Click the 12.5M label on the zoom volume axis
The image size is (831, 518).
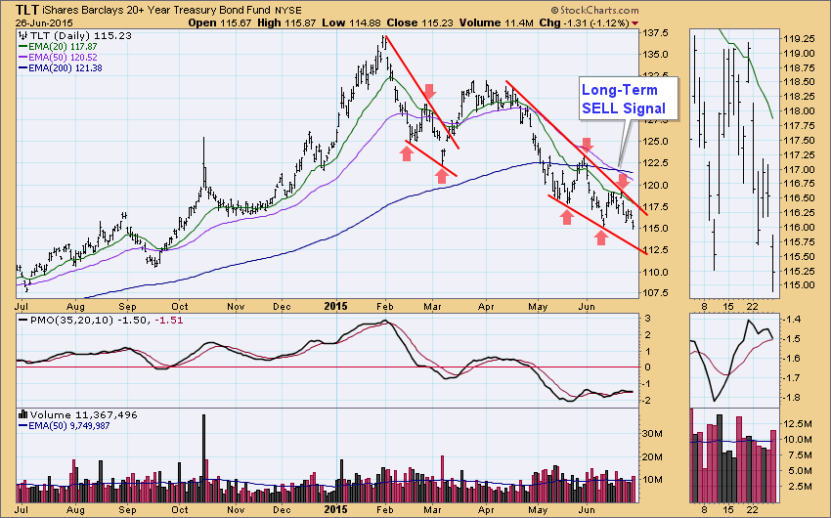coord(798,424)
